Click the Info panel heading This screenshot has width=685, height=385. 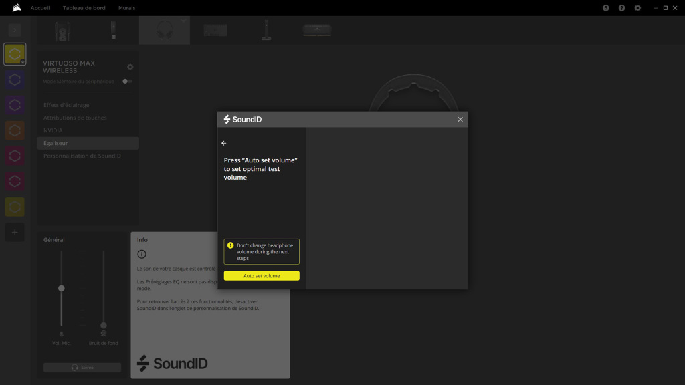click(142, 240)
